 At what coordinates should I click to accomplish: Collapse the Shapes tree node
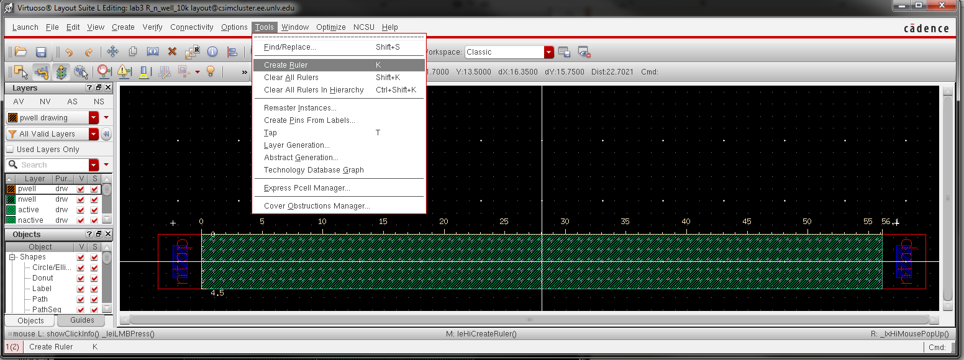[12, 257]
